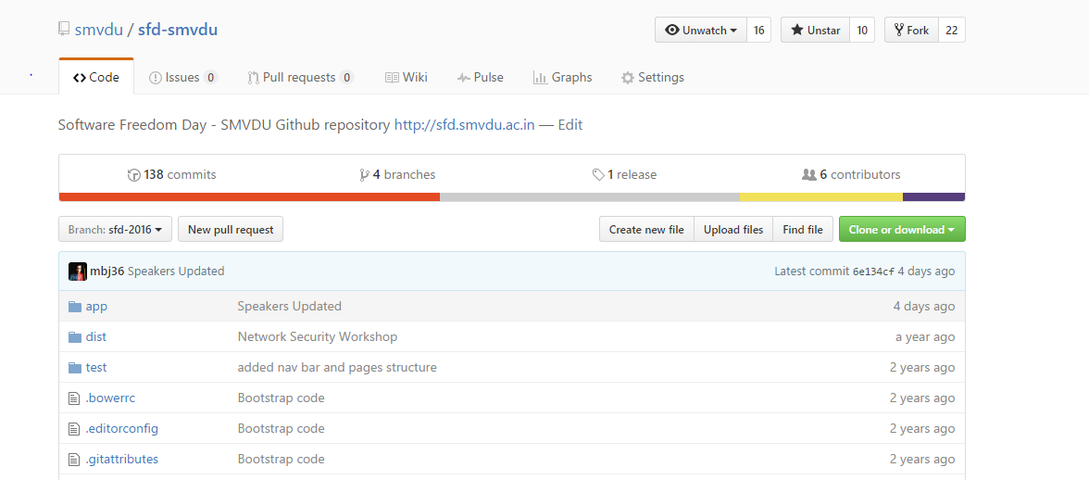Open Network Security Workshop commit message
This screenshot has width=1089, height=480.
tap(318, 337)
